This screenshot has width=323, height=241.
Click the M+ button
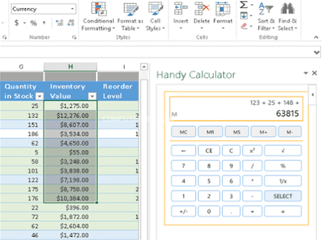pyautogui.click(x=263, y=132)
